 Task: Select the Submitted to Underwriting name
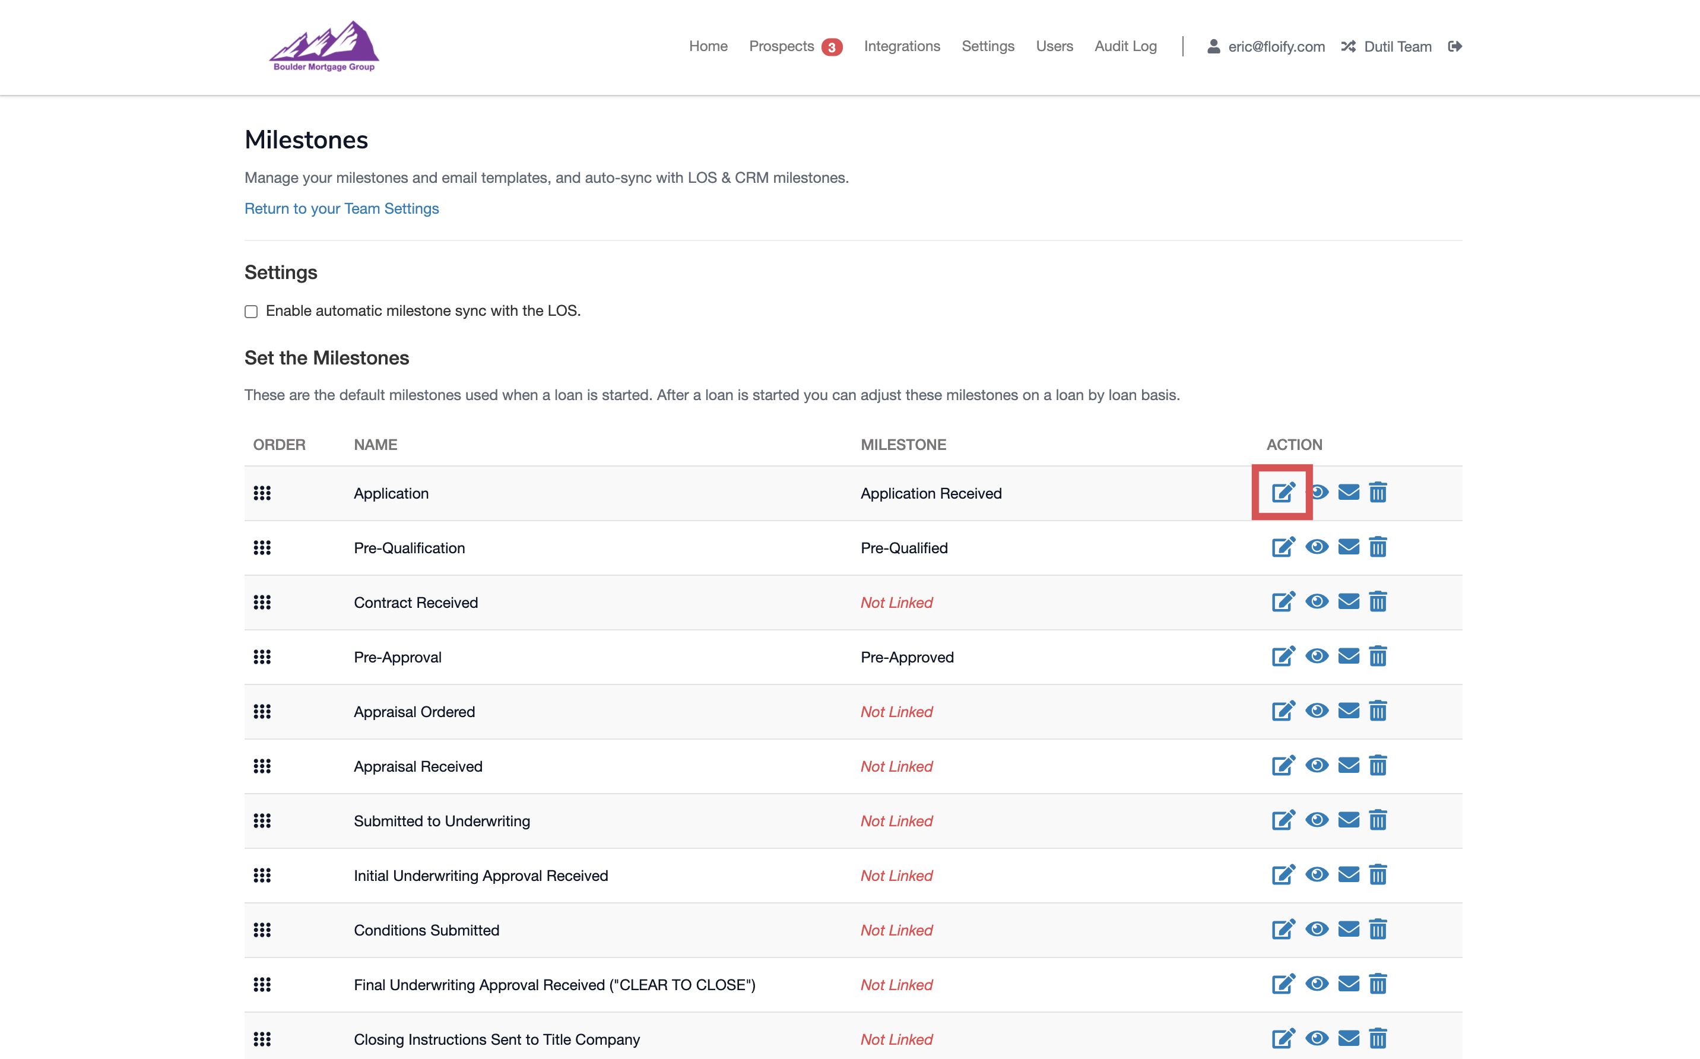point(442,821)
